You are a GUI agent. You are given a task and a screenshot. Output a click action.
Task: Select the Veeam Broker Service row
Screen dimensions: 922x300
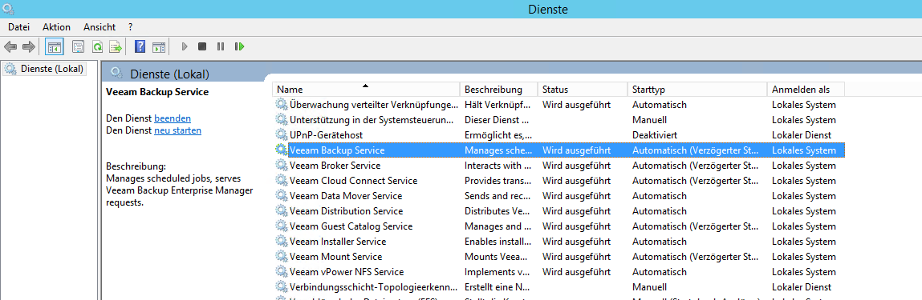pyautogui.click(x=559, y=166)
